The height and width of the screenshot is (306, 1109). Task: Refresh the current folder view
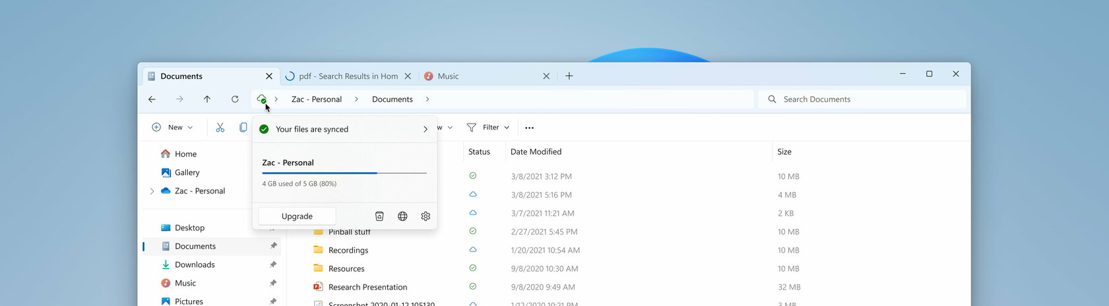235,99
